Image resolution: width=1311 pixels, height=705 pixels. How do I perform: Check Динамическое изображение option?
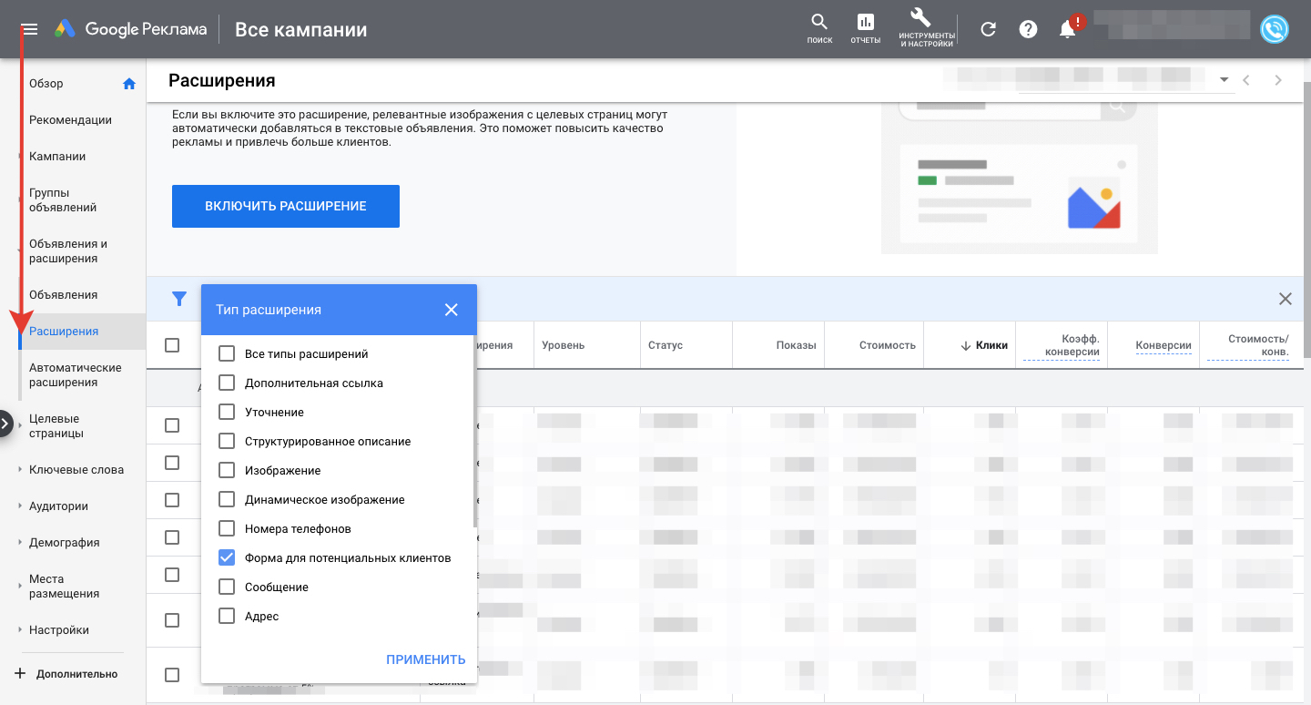tap(227, 499)
